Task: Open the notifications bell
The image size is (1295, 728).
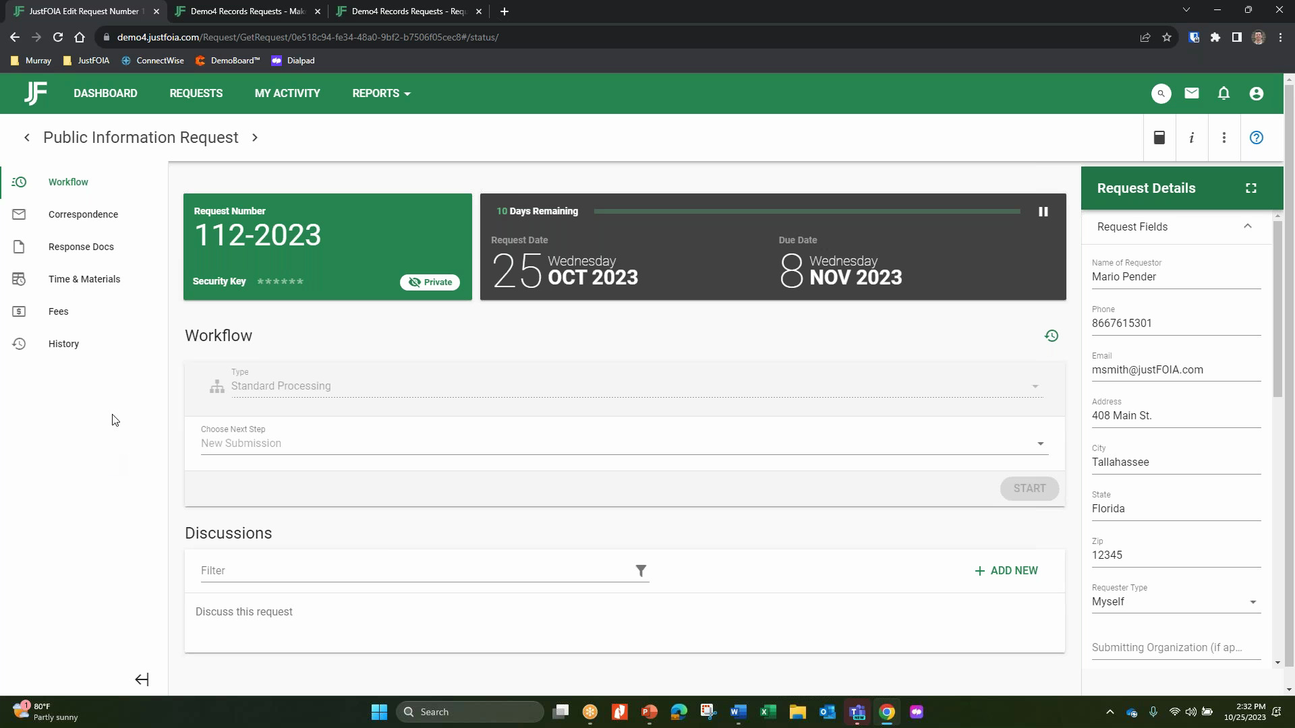Action: coord(1224,94)
